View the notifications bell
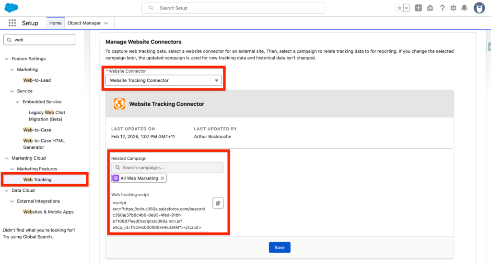491x265 pixels. coord(464,8)
